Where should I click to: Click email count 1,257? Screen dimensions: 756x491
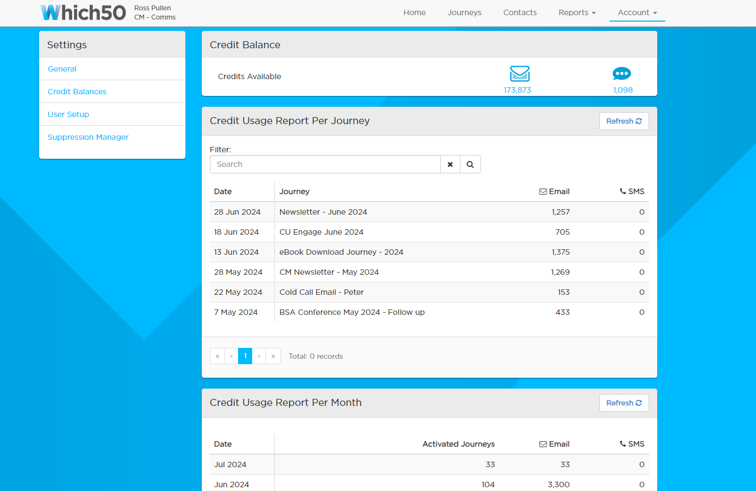click(561, 212)
